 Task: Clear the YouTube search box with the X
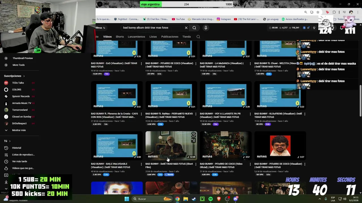186,28
